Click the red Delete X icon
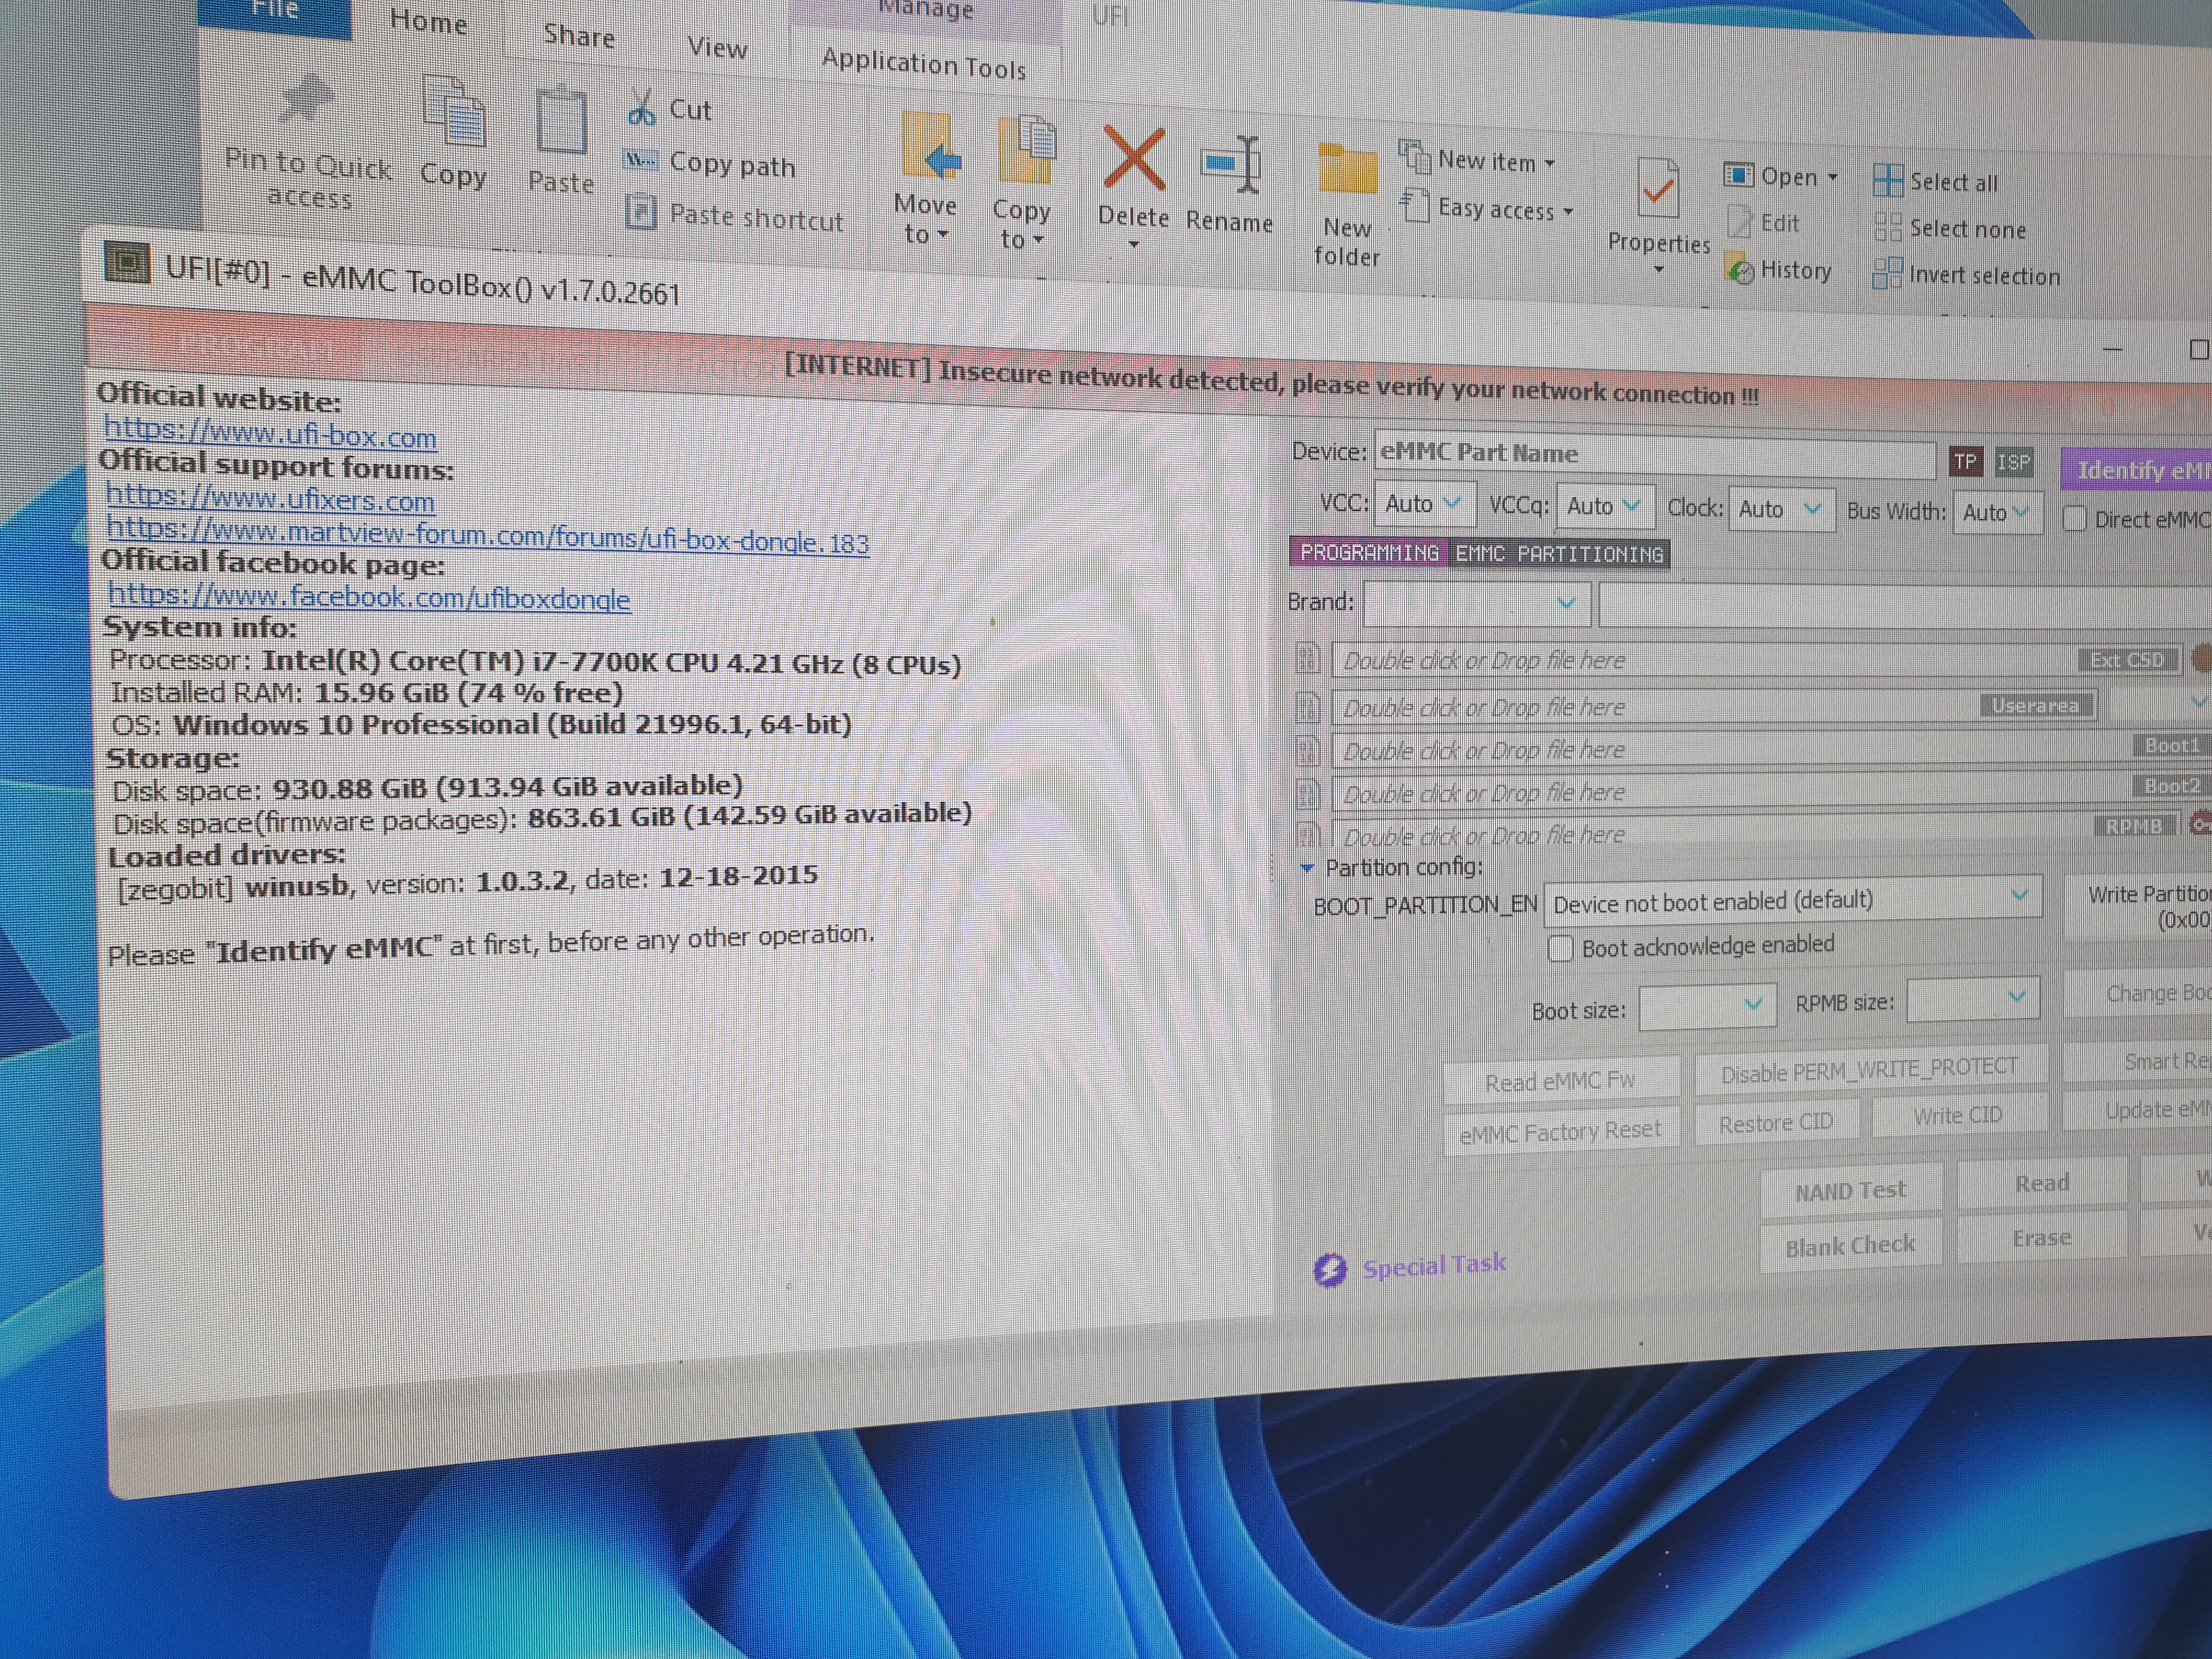Viewport: 2212px width, 1659px height. click(1134, 159)
